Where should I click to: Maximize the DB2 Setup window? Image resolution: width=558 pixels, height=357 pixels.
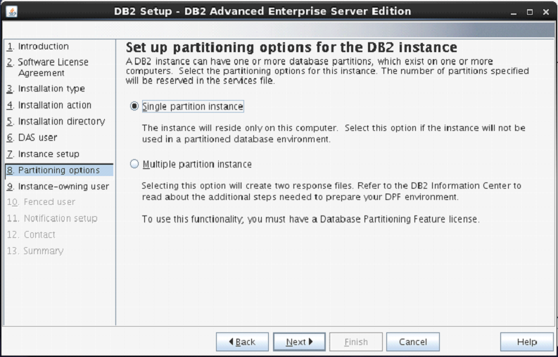[531, 11]
